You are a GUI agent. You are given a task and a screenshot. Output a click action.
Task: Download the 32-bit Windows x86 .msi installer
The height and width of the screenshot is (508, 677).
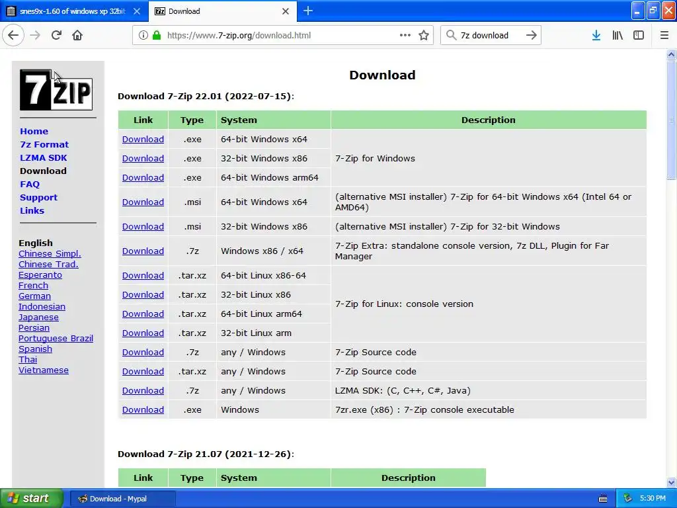coord(143,227)
